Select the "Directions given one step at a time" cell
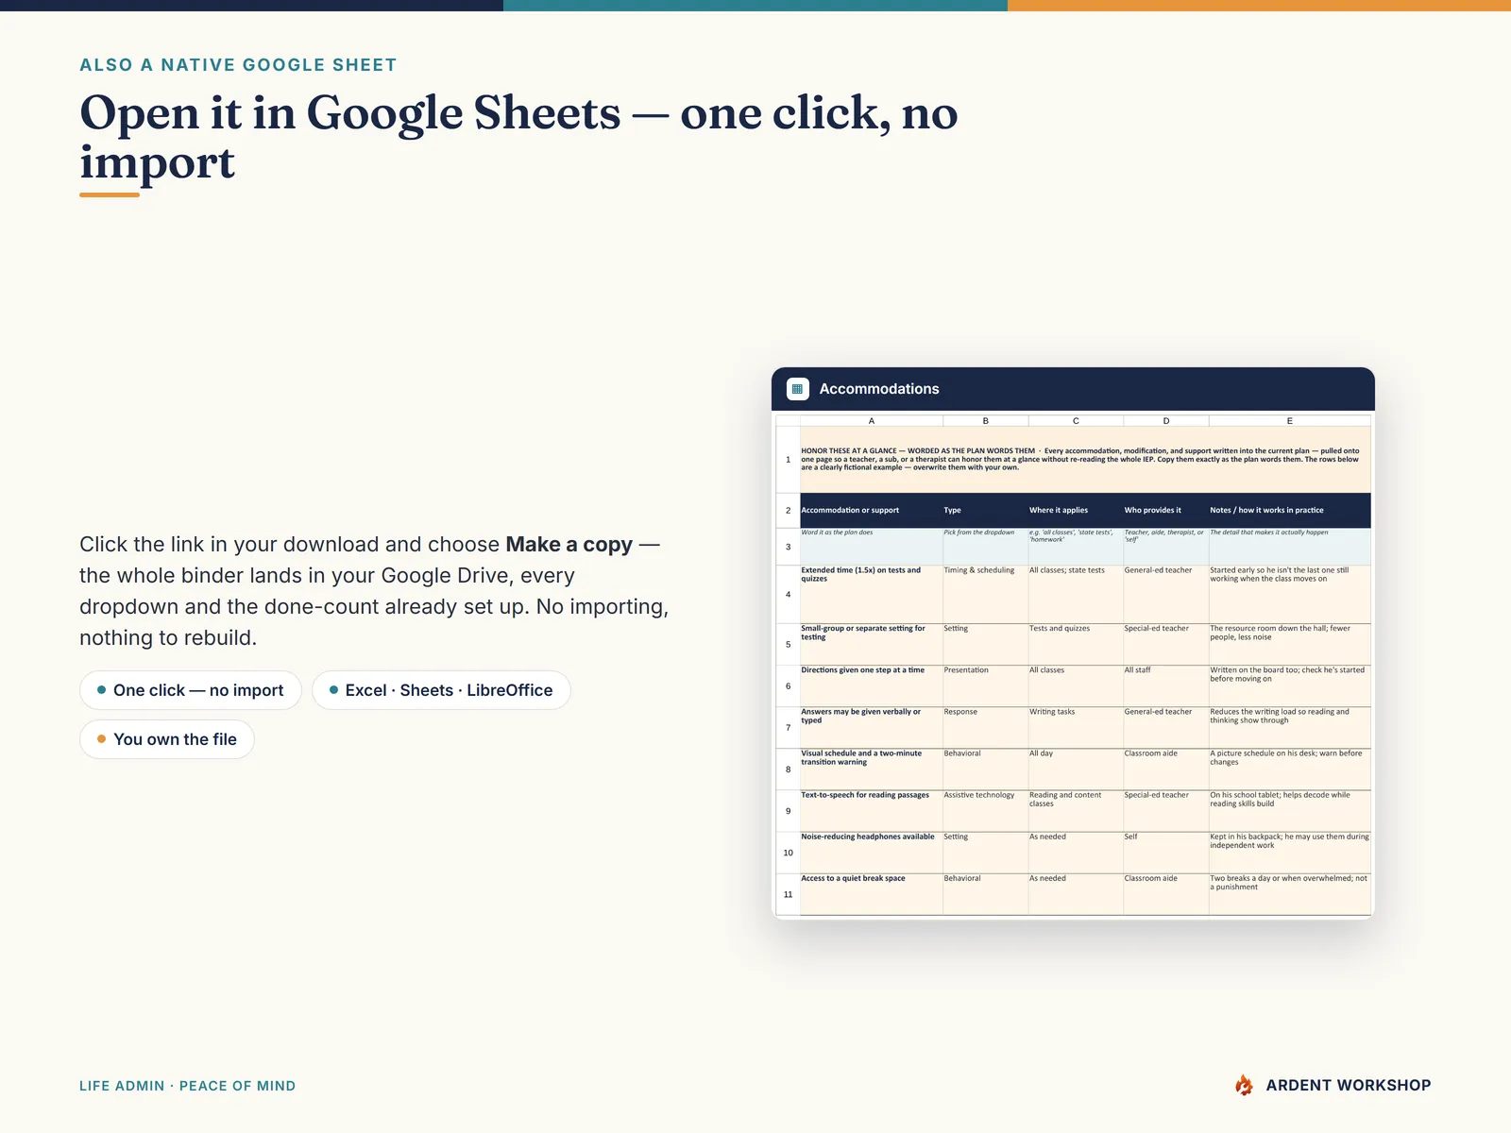Screen dimensions: 1511x1133 point(872,685)
